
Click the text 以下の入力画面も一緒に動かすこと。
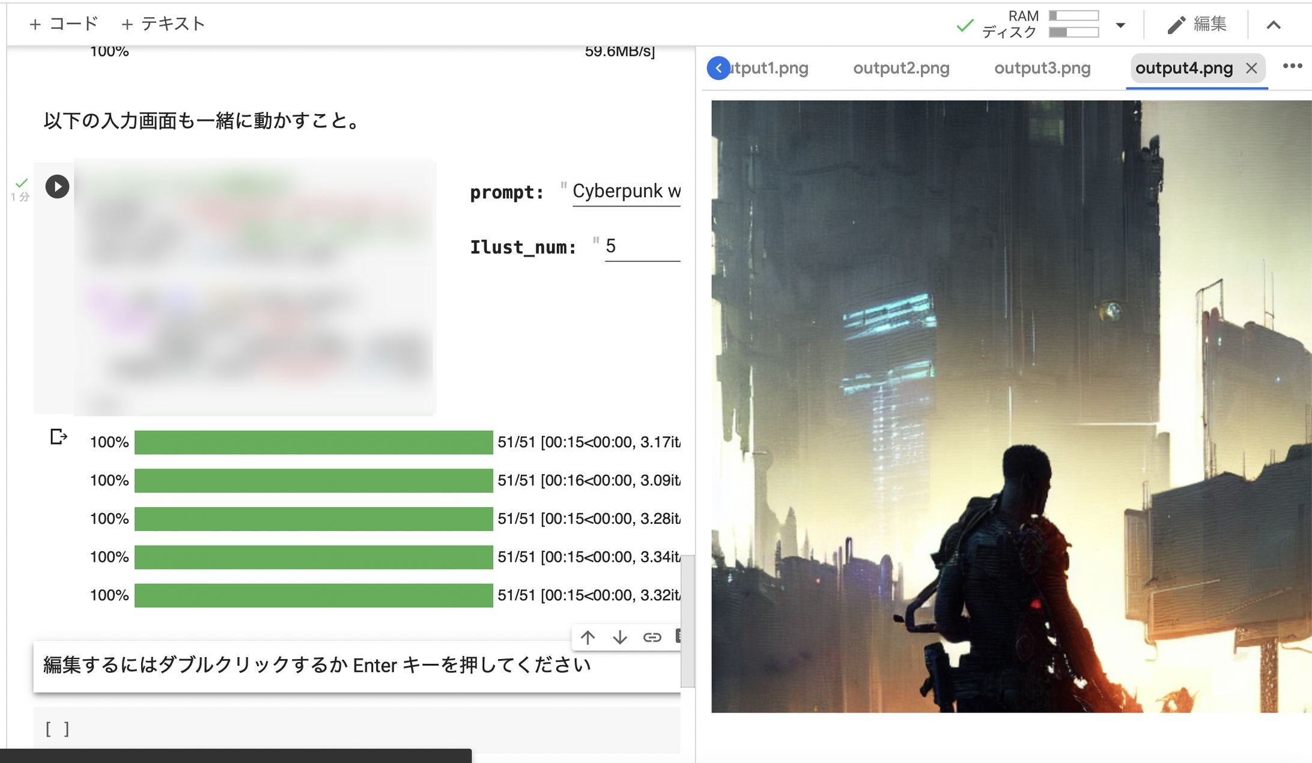point(202,121)
